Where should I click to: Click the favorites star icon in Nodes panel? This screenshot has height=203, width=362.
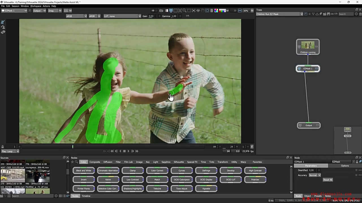[72, 162]
